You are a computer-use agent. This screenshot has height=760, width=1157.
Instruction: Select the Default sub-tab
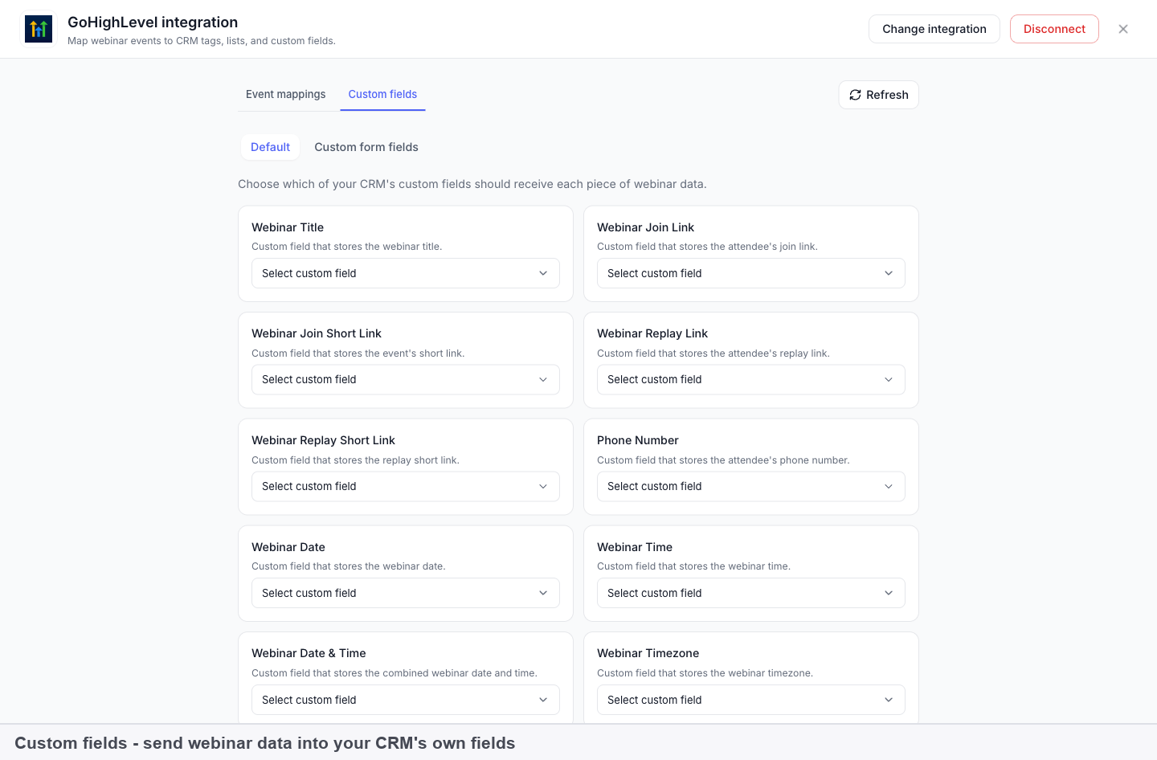[x=270, y=147]
